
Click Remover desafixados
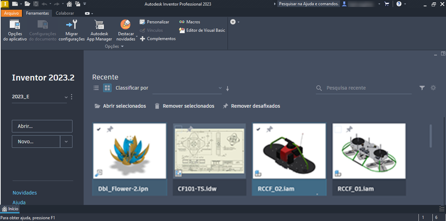[x=251, y=106]
